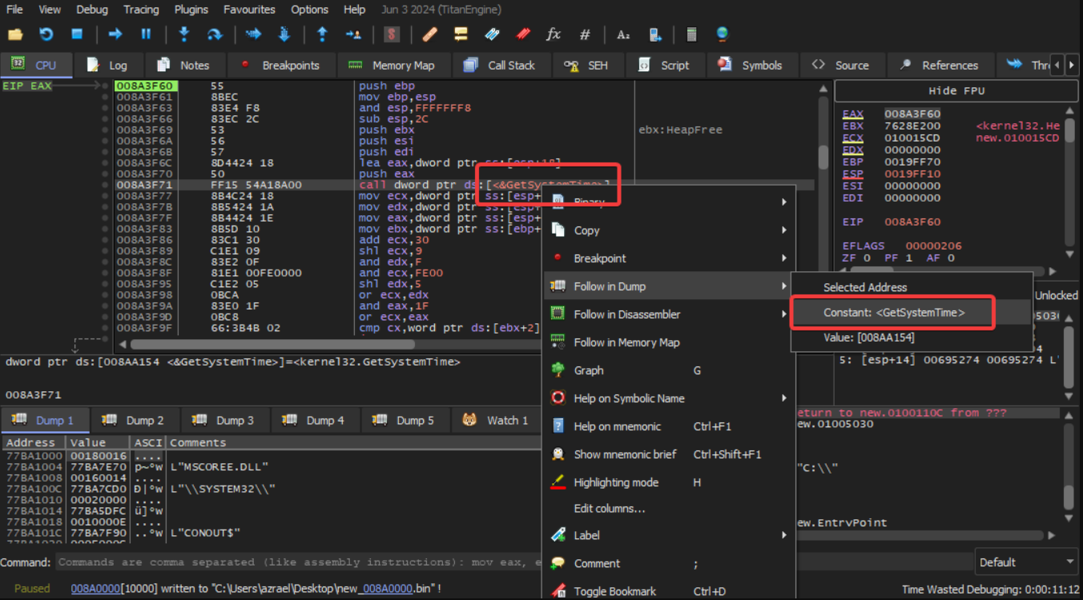Viewport: 1083px width, 600px height.
Task: Open the Patches bandage icon
Action: click(429, 34)
